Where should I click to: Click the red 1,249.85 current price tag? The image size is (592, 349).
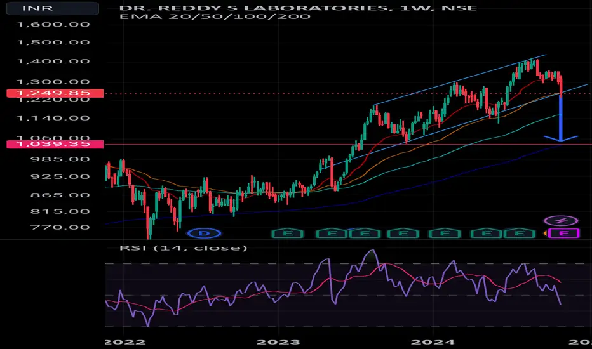(55, 93)
